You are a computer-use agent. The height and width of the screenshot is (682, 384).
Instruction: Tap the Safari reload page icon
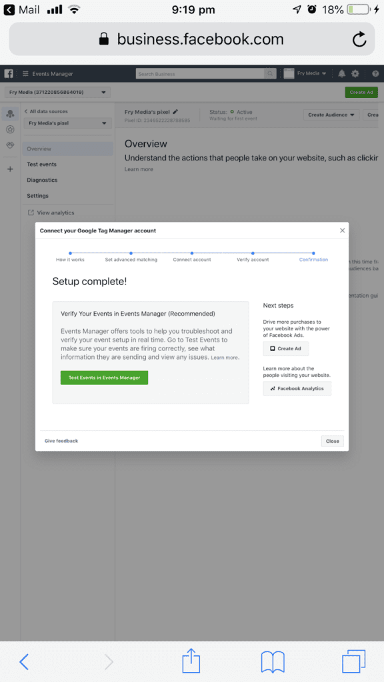359,39
